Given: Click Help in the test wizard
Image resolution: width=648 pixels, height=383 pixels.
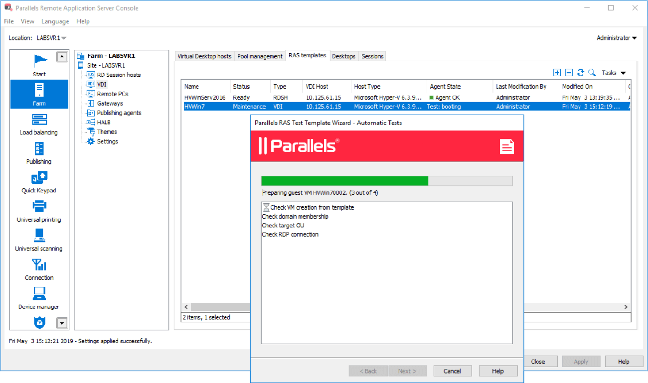Looking at the screenshot, I should coord(498,371).
